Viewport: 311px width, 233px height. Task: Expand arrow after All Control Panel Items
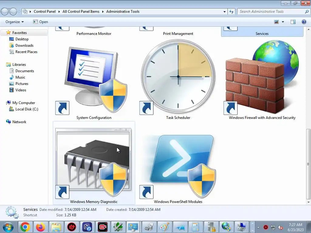coord(103,12)
